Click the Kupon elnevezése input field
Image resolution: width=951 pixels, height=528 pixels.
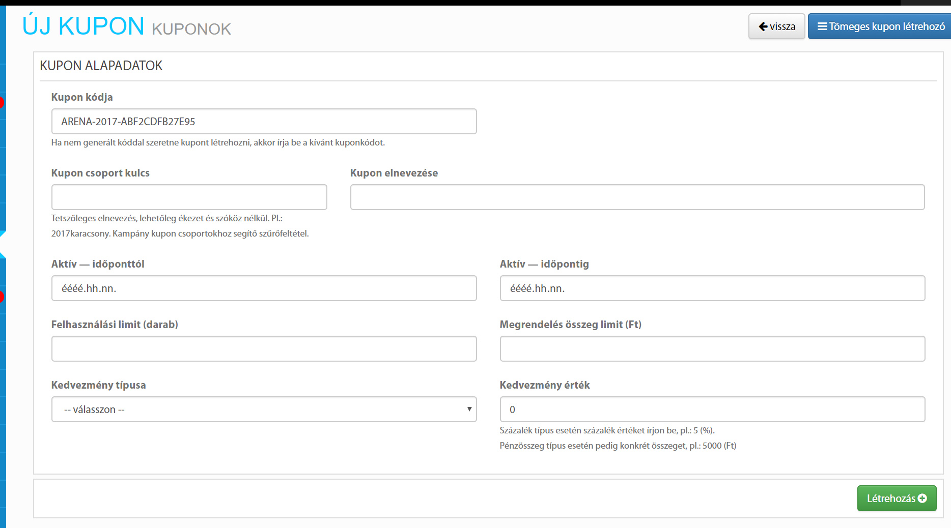[637, 197]
